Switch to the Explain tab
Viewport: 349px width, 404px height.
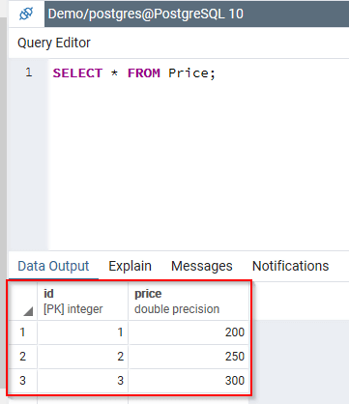130,266
